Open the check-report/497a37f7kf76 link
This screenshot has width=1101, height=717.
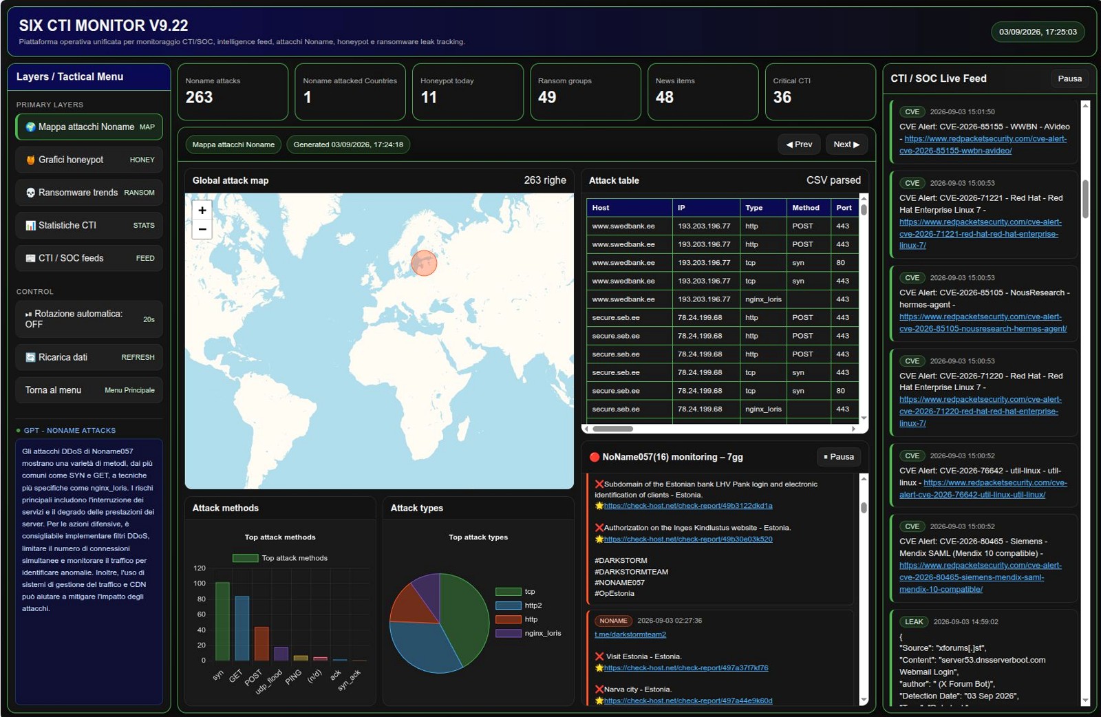coord(686,667)
